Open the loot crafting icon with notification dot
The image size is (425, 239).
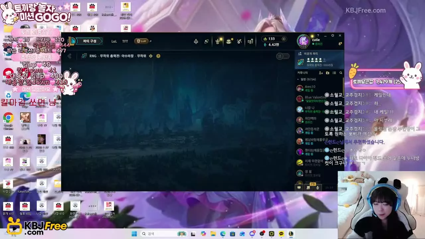click(229, 41)
